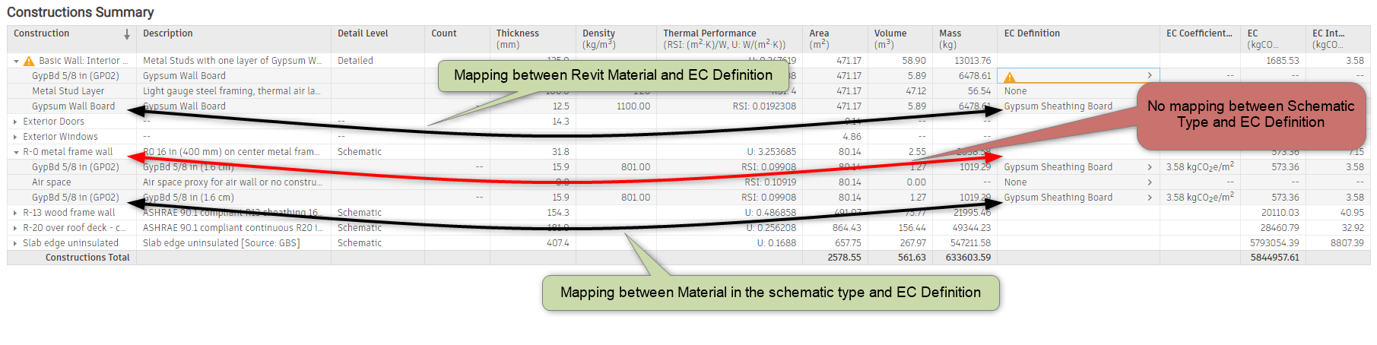
Task: Click the 'Light gauge steel framing' description cell
Action: click(231, 91)
